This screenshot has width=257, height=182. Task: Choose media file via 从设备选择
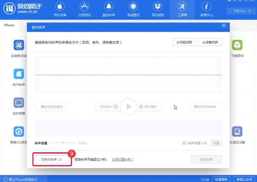click(210, 42)
